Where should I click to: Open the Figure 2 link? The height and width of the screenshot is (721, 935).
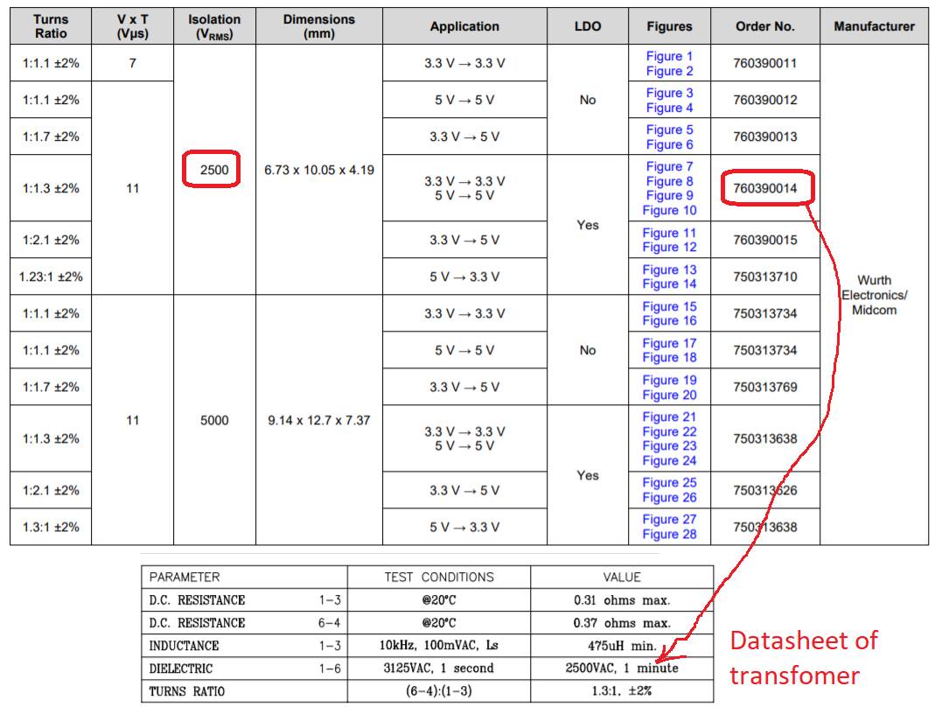point(669,71)
